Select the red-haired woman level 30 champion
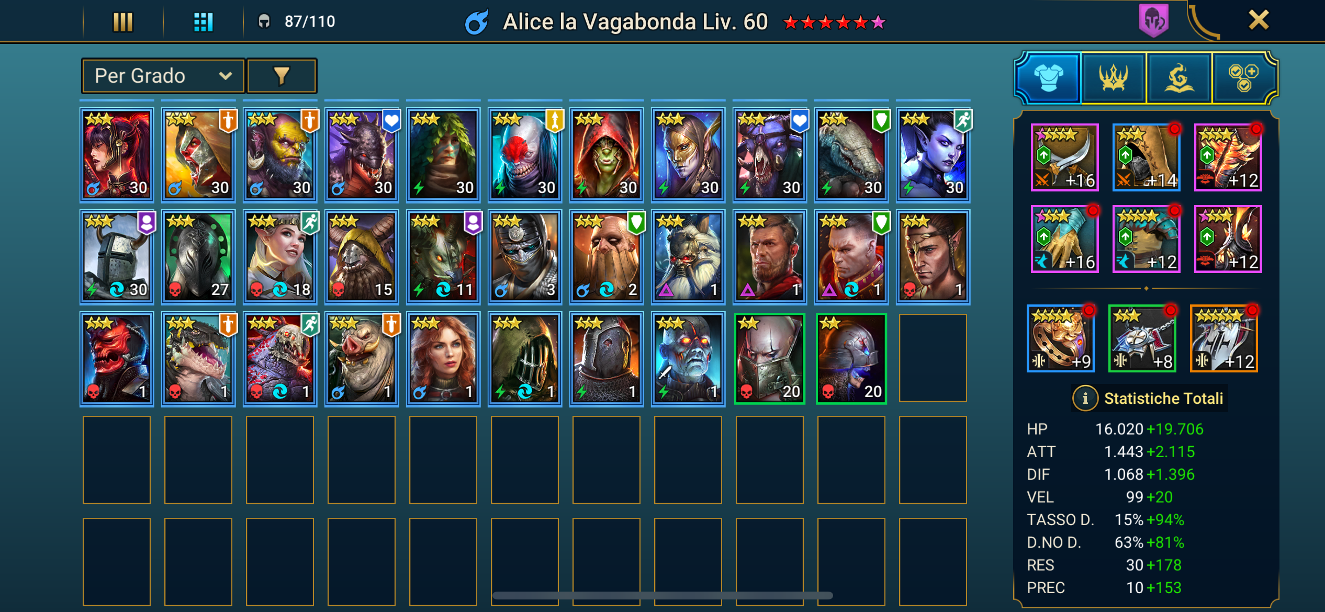 117,155
